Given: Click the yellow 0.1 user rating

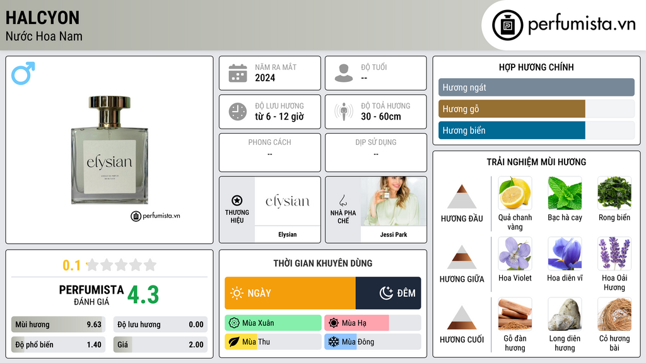Looking at the screenshot, I should pos(72,265).
